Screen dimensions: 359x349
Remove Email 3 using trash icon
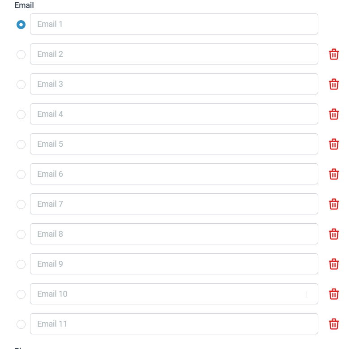point(333,84)
